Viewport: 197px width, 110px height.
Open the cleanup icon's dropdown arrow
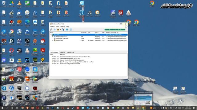(60, 30)
